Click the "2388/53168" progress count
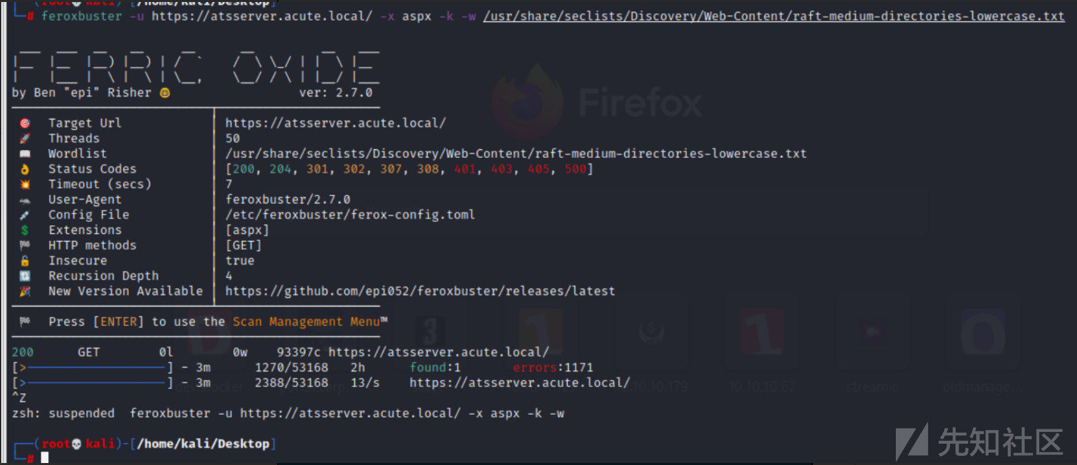 (x=292, y=383)
